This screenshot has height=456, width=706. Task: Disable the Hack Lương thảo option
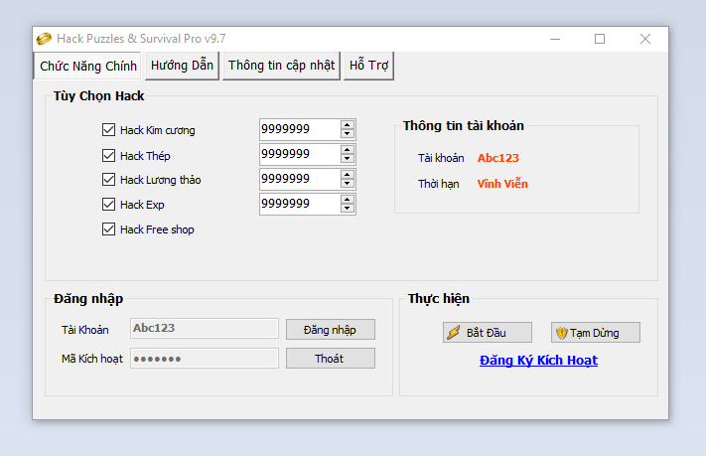109,180
